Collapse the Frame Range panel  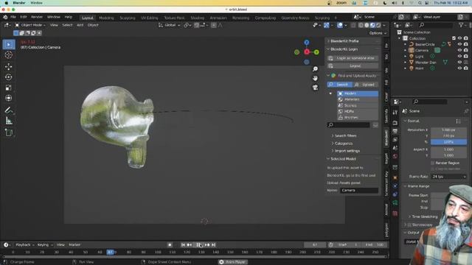tap(418, 186)
